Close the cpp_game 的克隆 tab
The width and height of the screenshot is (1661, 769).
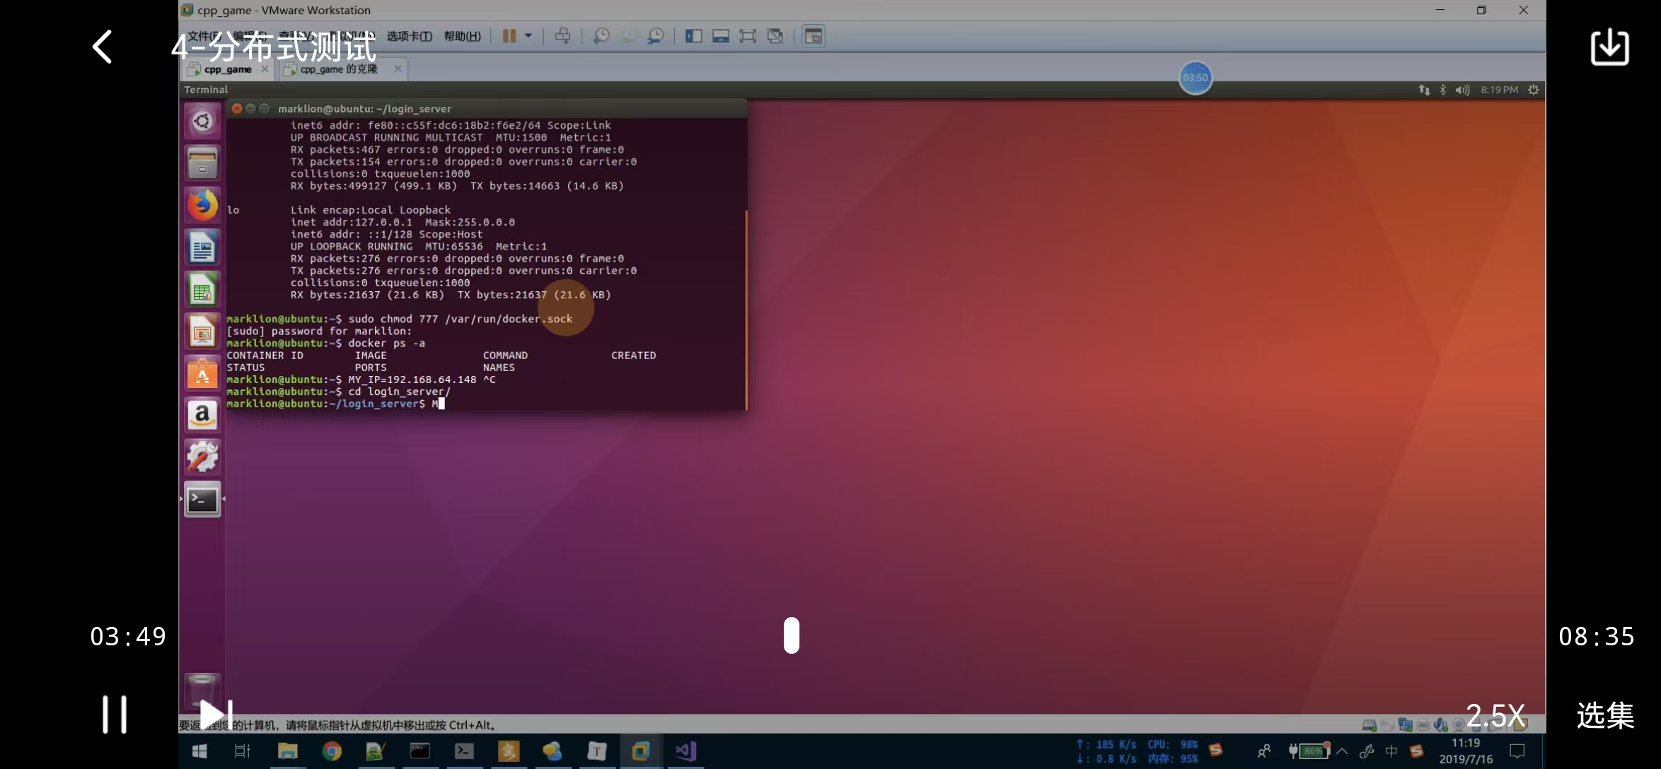tap(398, 69)
